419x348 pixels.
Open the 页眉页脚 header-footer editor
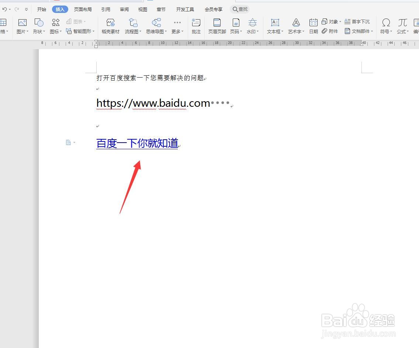point(217,26)
